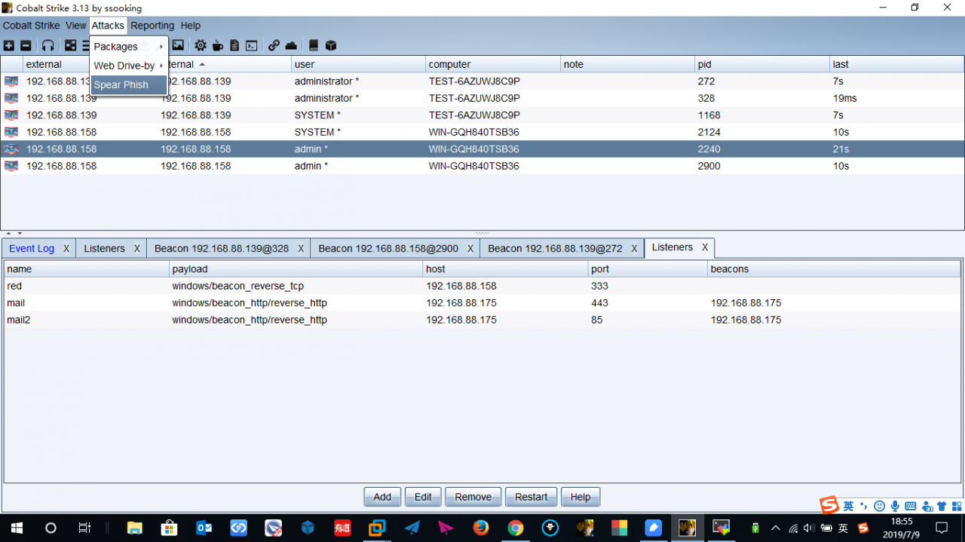The width and height of the screenshot is (965, 542).
Task: Click the coffee cup toolbar icon
Action: click(x=218, y=46)
